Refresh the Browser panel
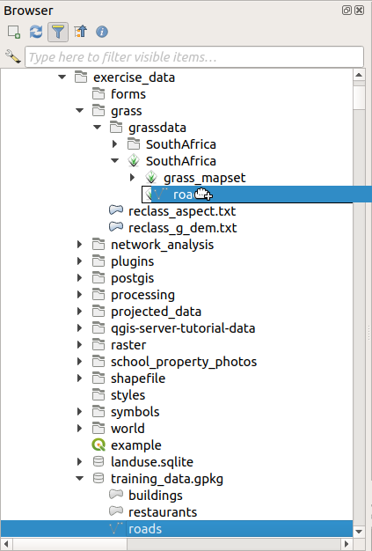This screenshot has width=372, height=551. (36, 32)
